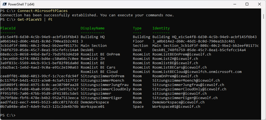Image resolution: width=266 pixels, height=120 pixels.
Task: Click the DisplayName column header
Action: (x=93, y=28)
